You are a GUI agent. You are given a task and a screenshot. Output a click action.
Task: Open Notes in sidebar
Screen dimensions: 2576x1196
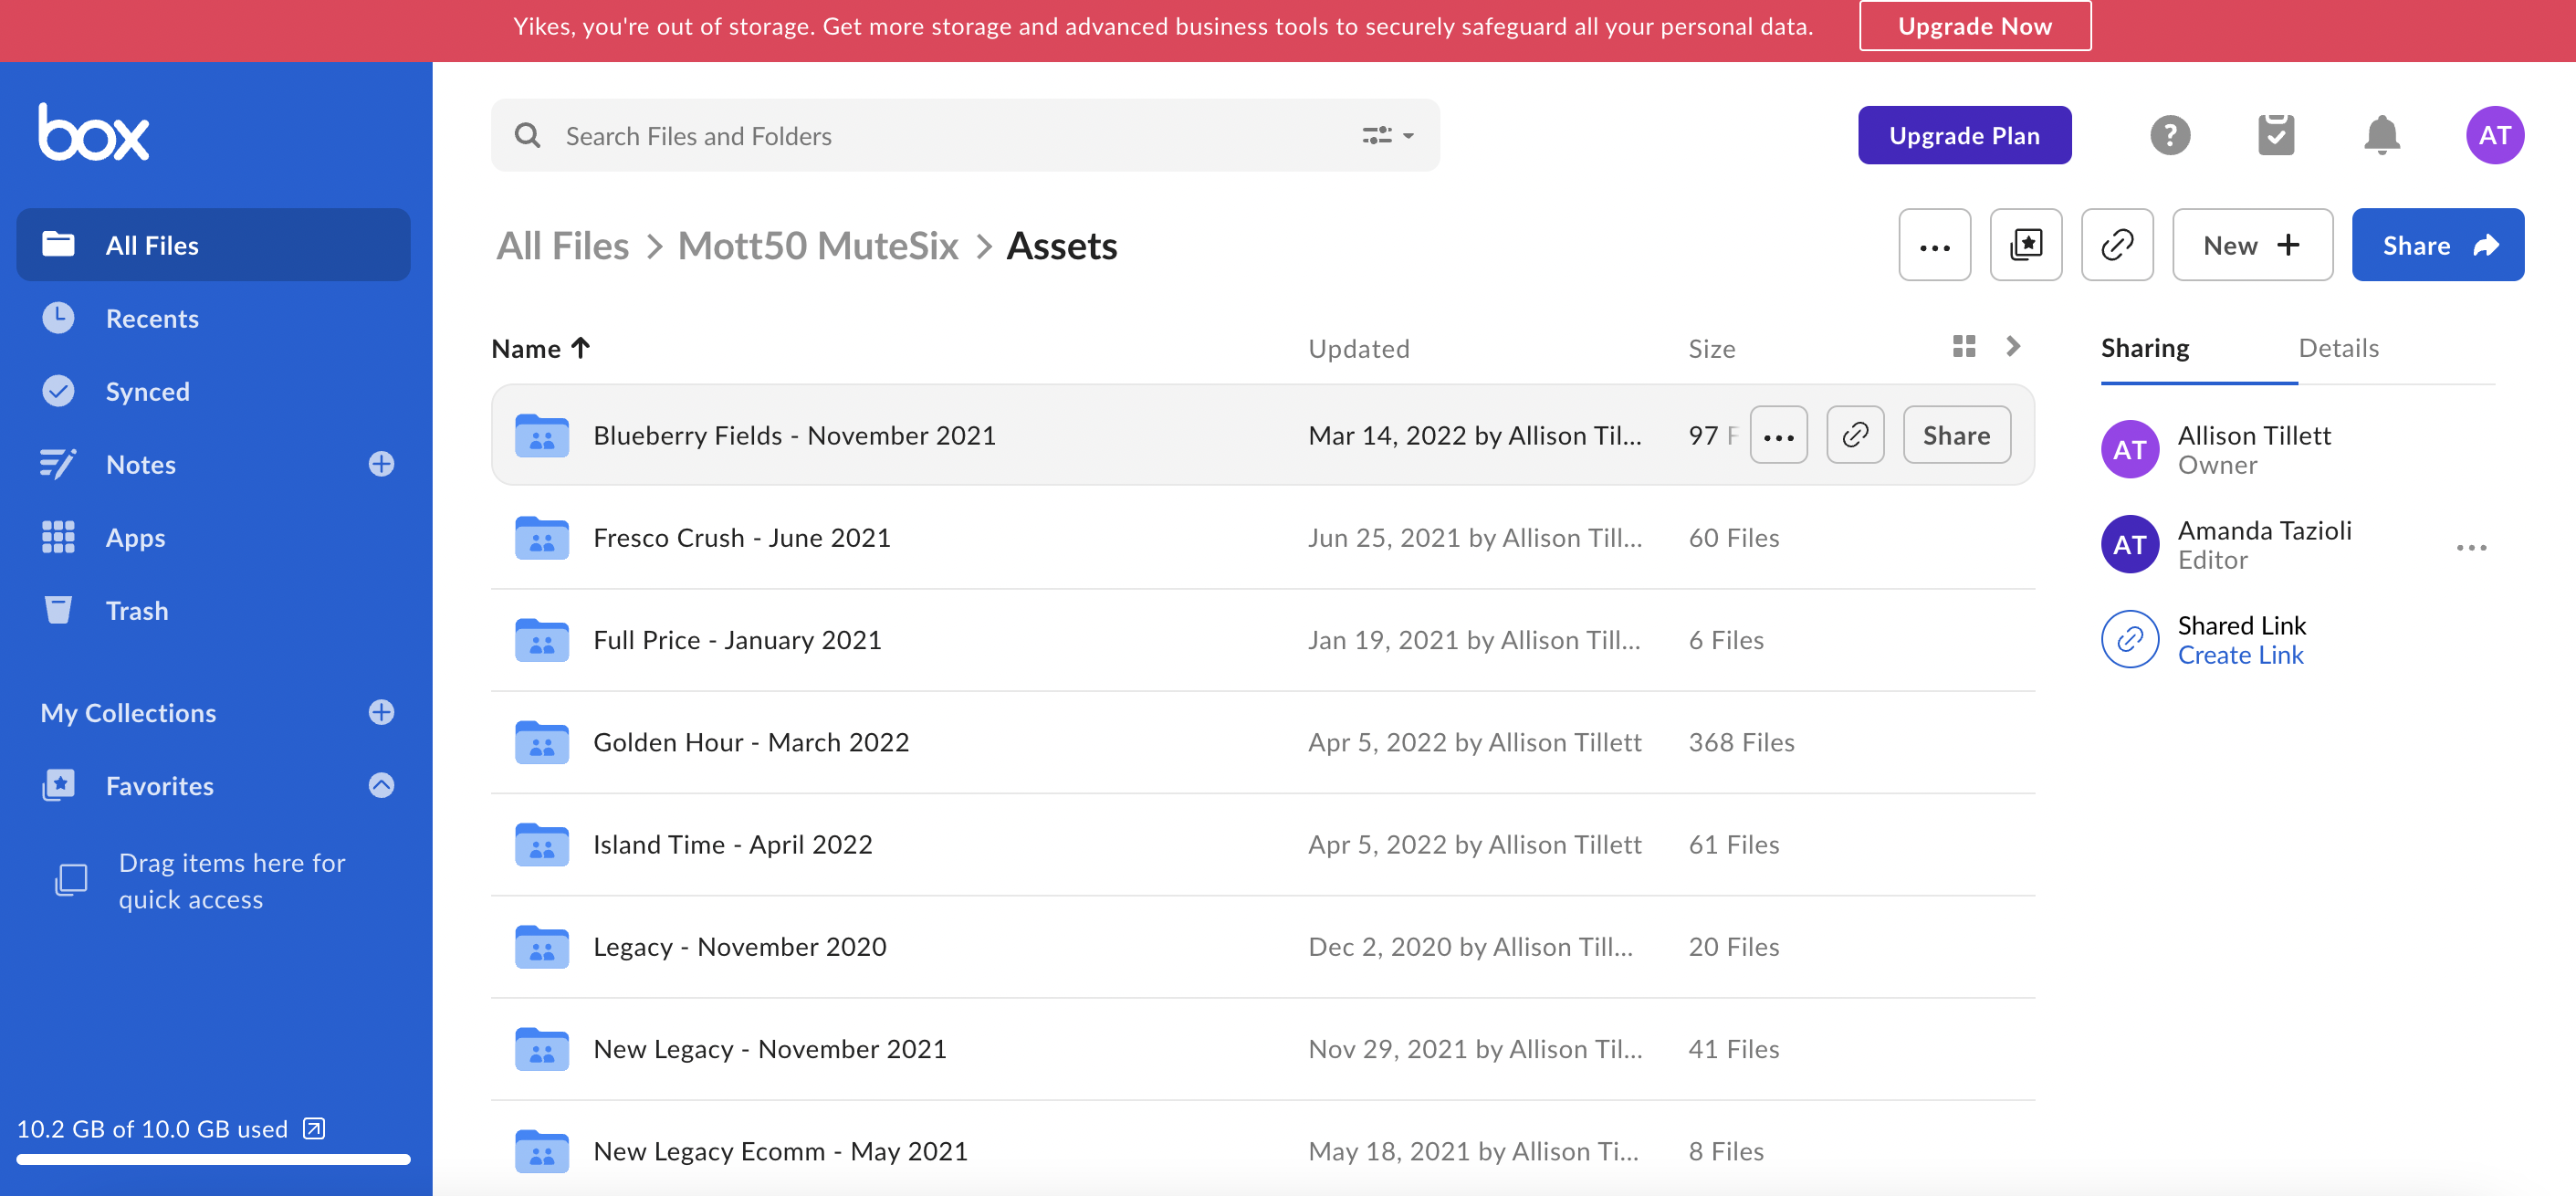coord(141,464)
